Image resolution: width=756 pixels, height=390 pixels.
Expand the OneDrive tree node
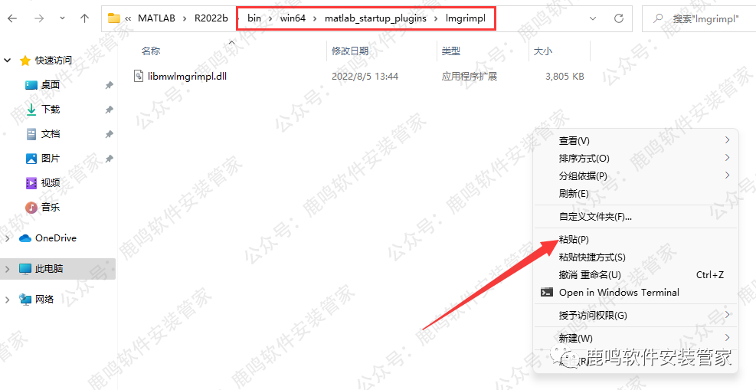(x=8, y=238)
